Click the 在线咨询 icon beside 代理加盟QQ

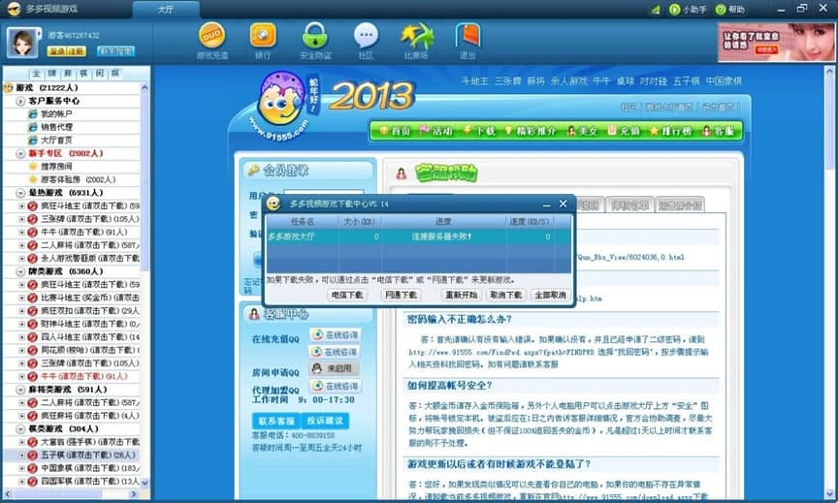[x=318, y=386]
